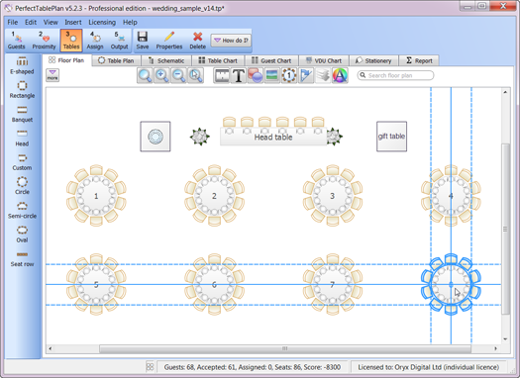Insert a Semi-circle table
The width and height of the screenshot is (520, 378).
click(x=22, y=210)
